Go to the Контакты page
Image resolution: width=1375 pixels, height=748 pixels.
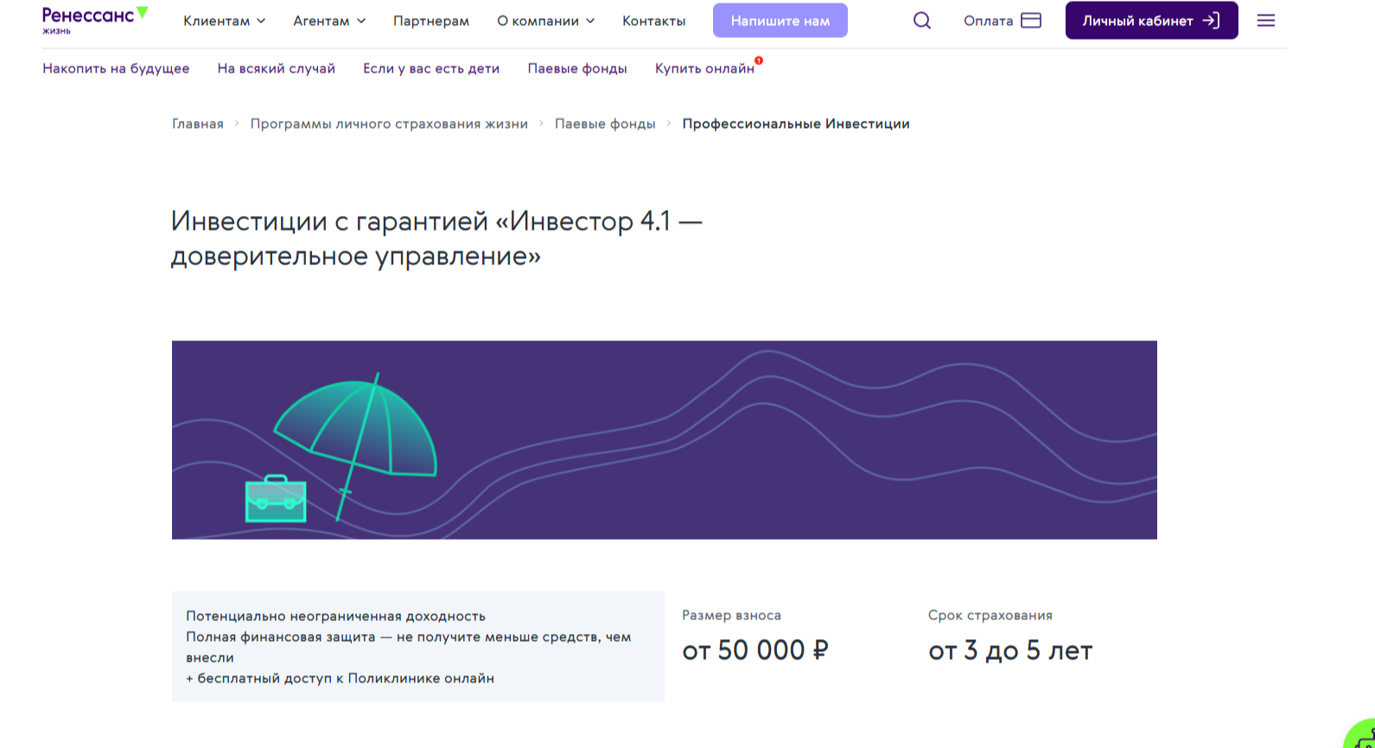(x=653, y=21)
